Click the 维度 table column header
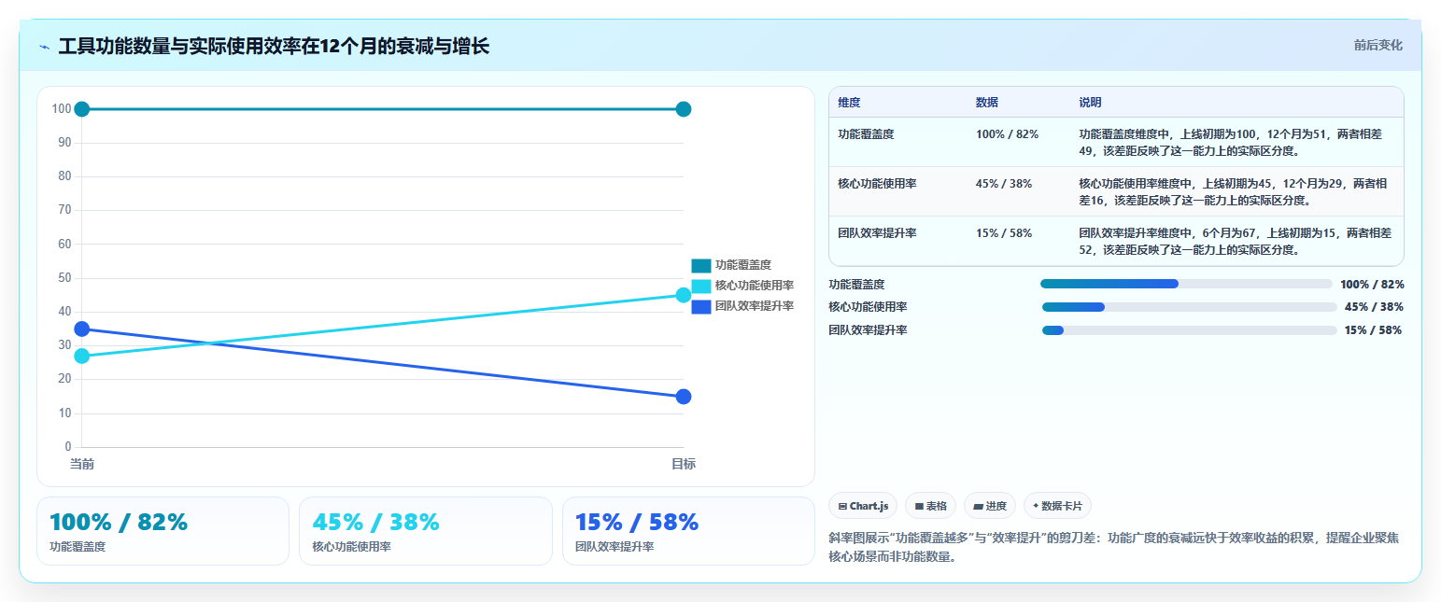 click(849, 102)
